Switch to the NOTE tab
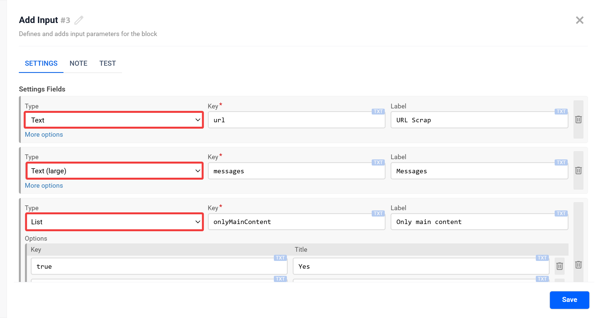Screen dimensions: 599x318 click(x=78, y=63)
